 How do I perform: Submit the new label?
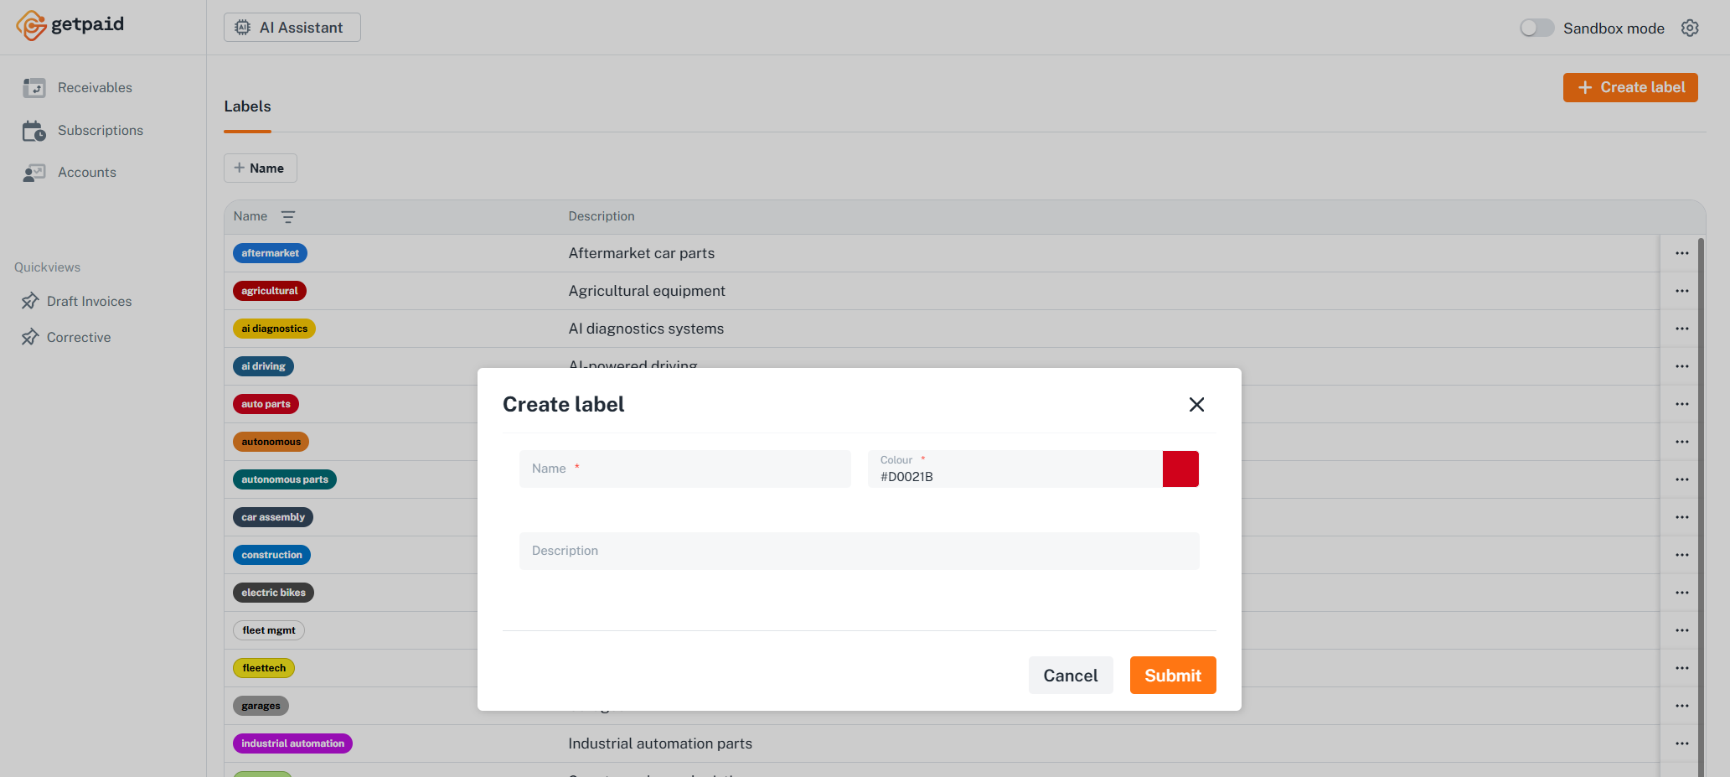click(x=1172, y=676)
